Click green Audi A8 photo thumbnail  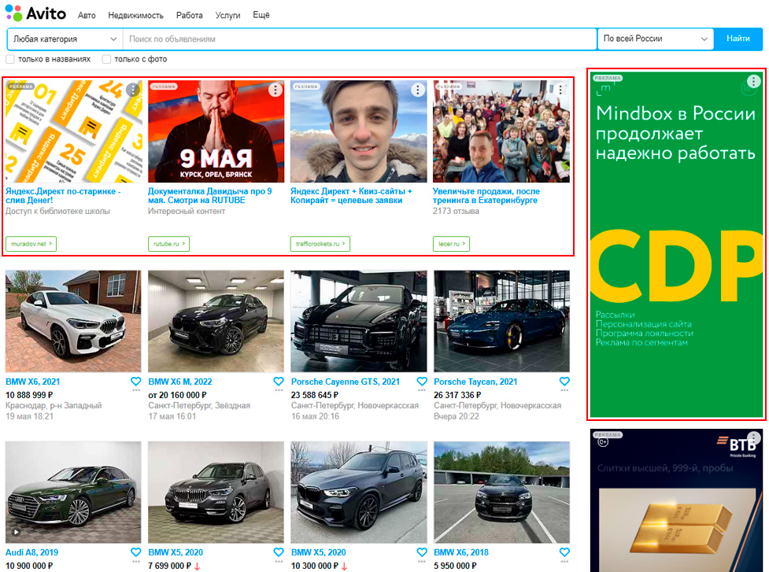(73, 492)
